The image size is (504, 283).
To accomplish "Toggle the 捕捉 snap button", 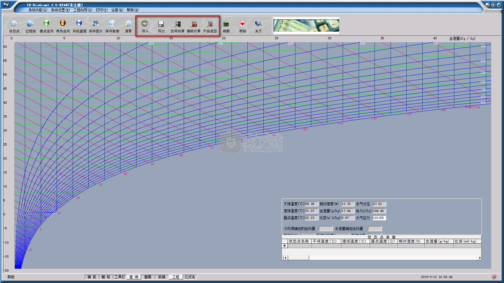I will pyautogui.click(x=92, y=277).
